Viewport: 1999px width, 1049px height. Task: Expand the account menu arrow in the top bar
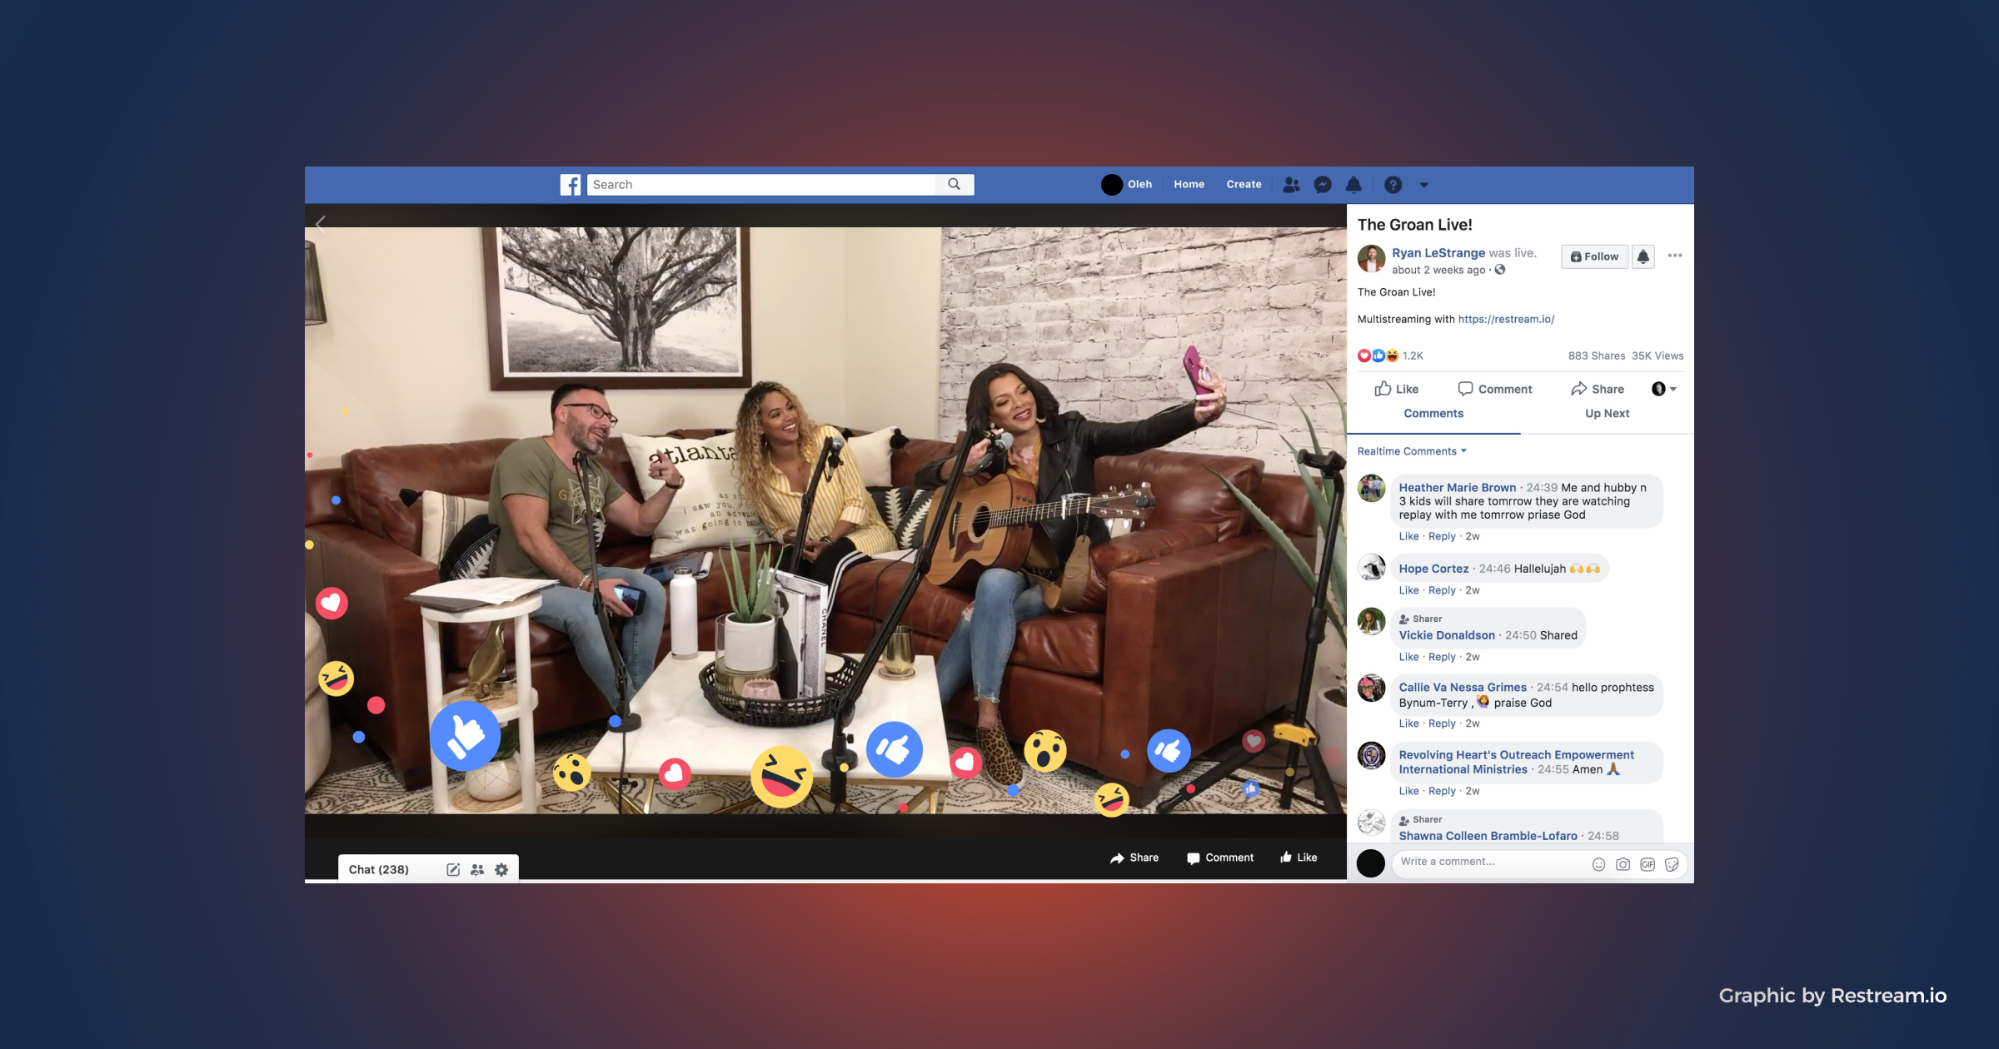click(1424, 186)
